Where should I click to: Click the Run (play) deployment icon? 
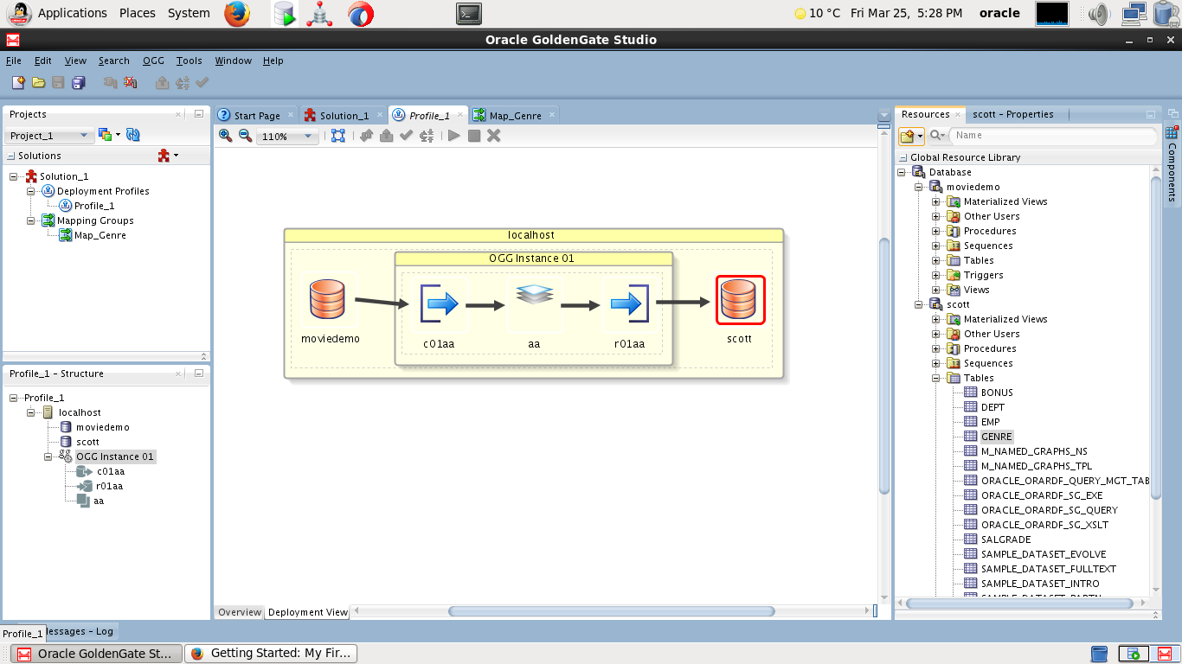453,136
